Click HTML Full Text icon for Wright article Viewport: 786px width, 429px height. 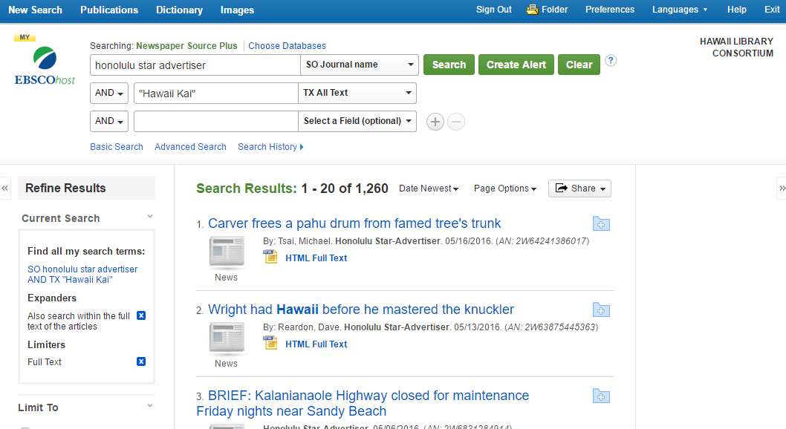(x=270, y=344)
